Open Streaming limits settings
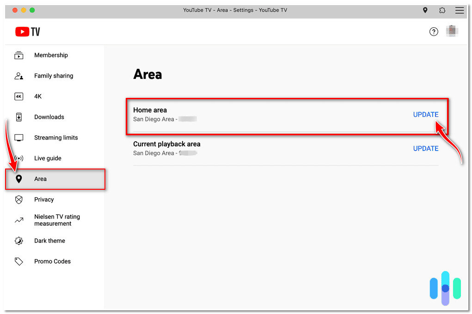 tap(55, 138)
